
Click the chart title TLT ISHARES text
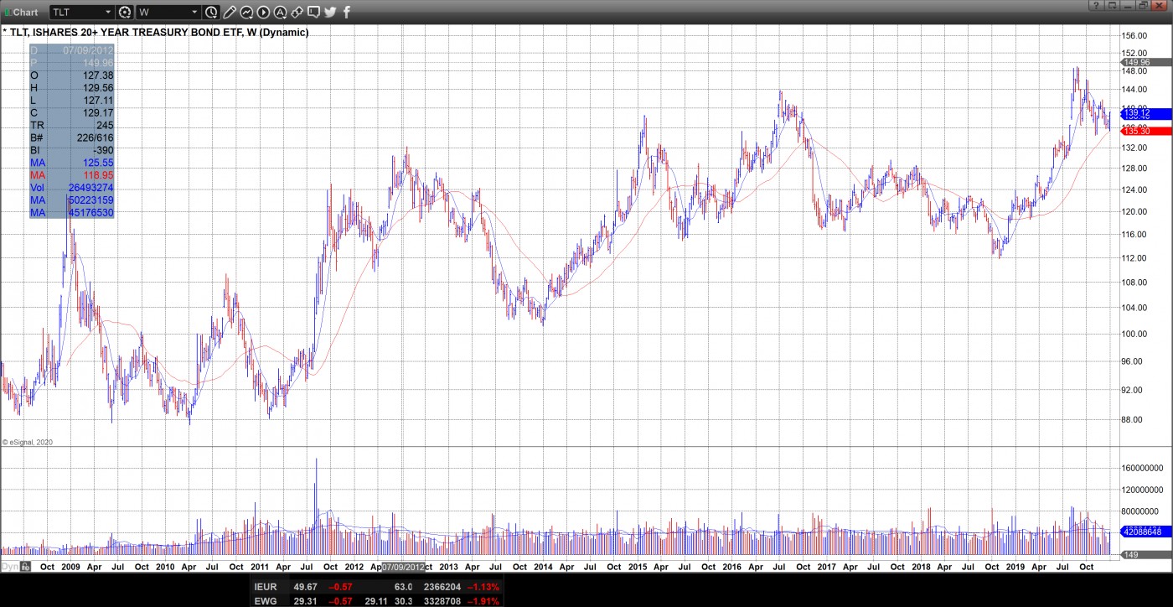[x=156, y=32]
